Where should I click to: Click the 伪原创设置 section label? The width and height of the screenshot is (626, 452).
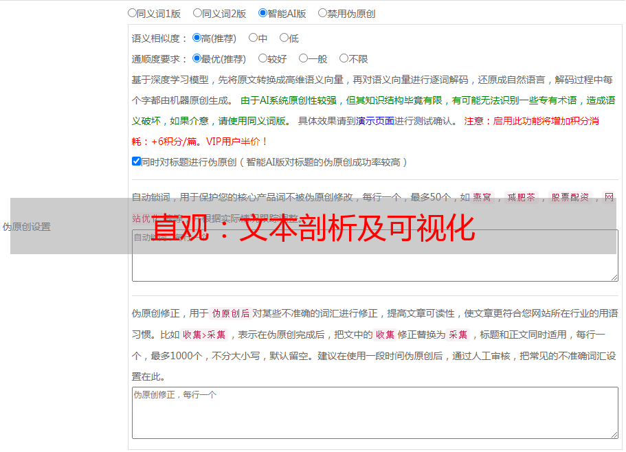pos(26,227)
